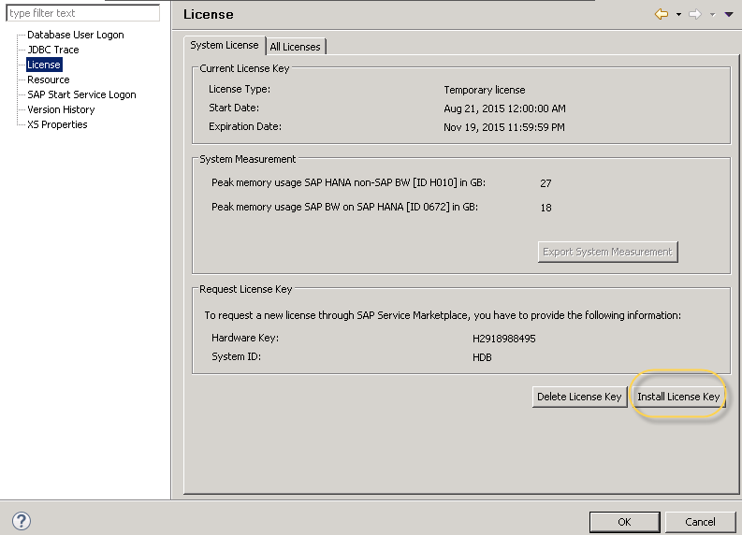Image resolution: width=742 pixels, height=535 pixels.
Task: Open the forward history dropdown arrow
Action: point(713,14)
